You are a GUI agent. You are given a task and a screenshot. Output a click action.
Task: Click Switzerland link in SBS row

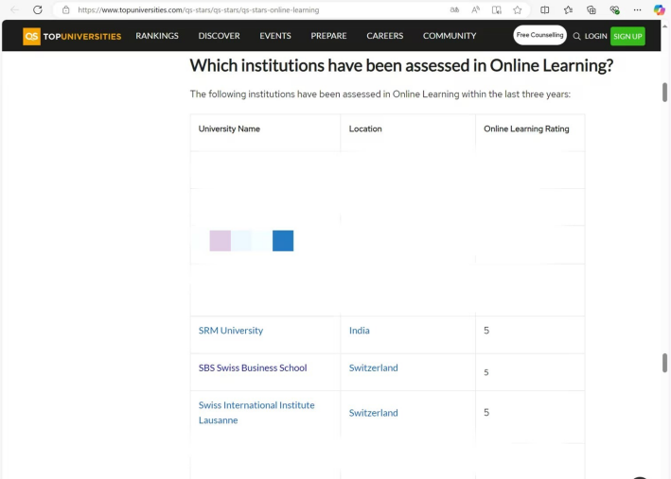373,368
